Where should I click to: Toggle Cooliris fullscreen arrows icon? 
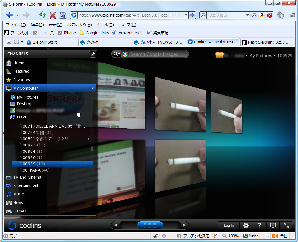[286, 225]
